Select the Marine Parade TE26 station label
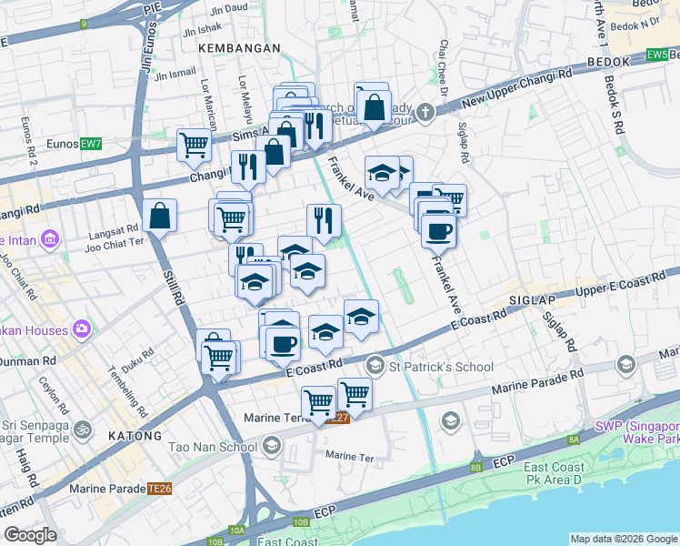This screenshot has height=546, width=680. click(x=121, y=489)
